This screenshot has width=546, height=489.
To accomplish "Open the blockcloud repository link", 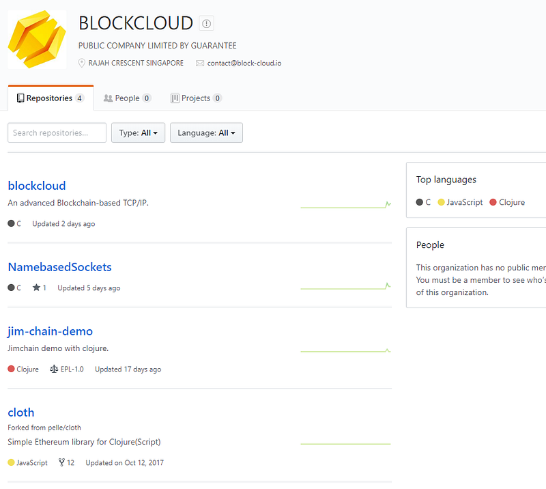I will [x=37, y=186].
